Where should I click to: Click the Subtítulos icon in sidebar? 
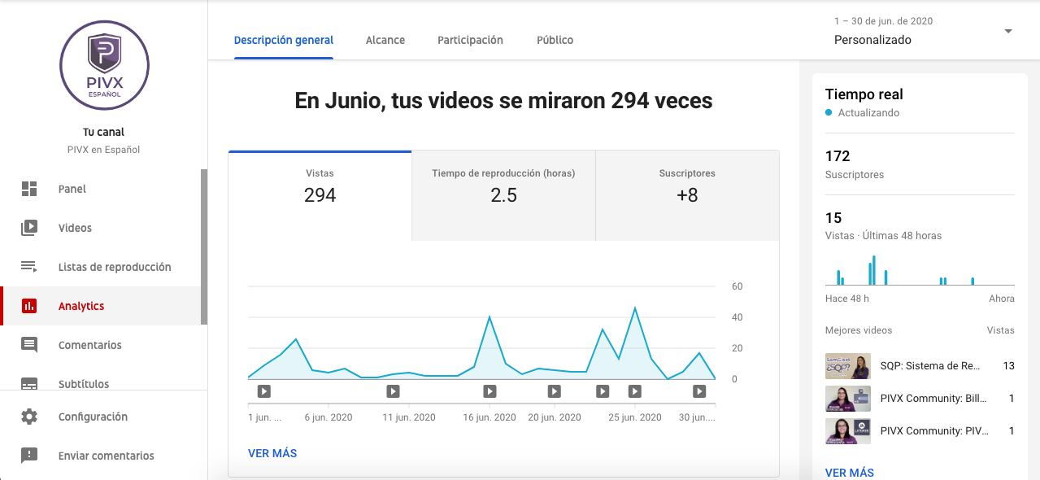29,383
